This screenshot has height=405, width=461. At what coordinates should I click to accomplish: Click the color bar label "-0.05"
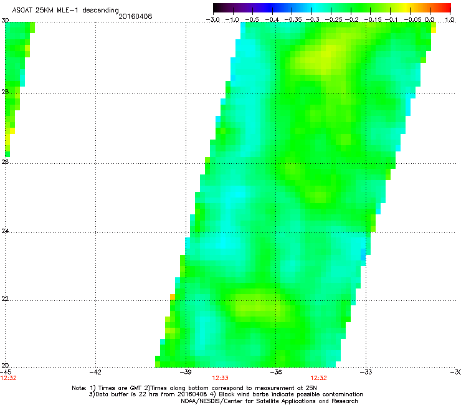413,20
